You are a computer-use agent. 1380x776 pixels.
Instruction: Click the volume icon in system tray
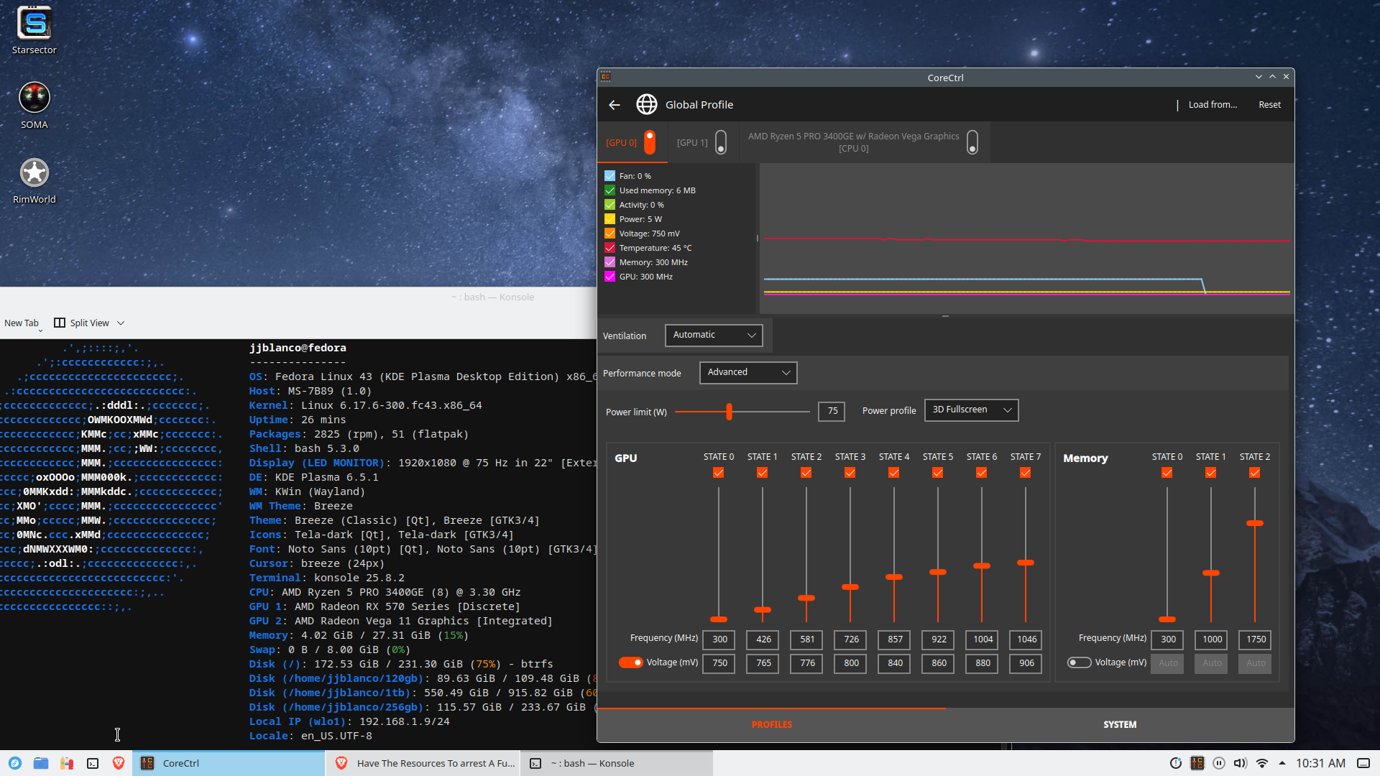pyautogui.click(x=1240, y=763)
